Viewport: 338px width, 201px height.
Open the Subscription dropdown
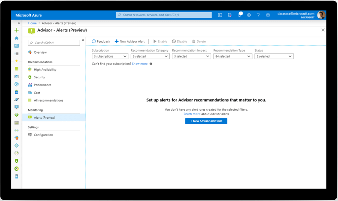click(x=110, y=56)
